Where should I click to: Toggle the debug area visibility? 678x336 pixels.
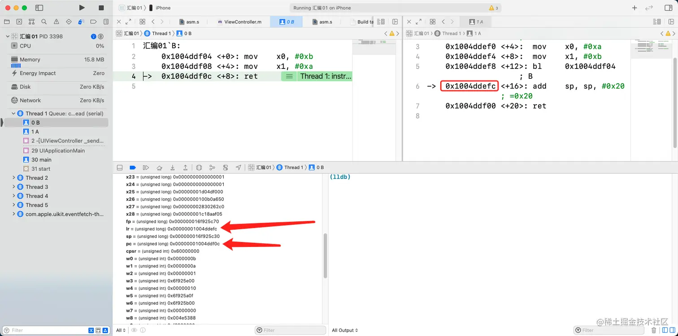click(x=120, y=167)
